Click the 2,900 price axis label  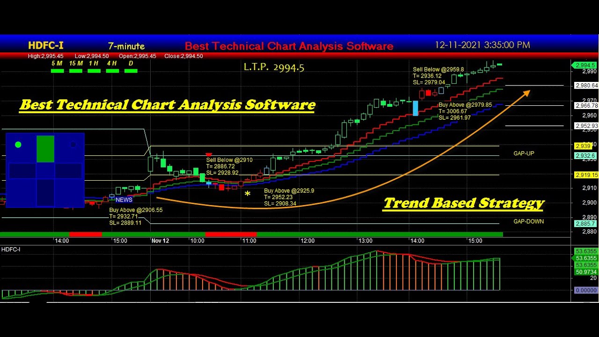pos(590,203)
